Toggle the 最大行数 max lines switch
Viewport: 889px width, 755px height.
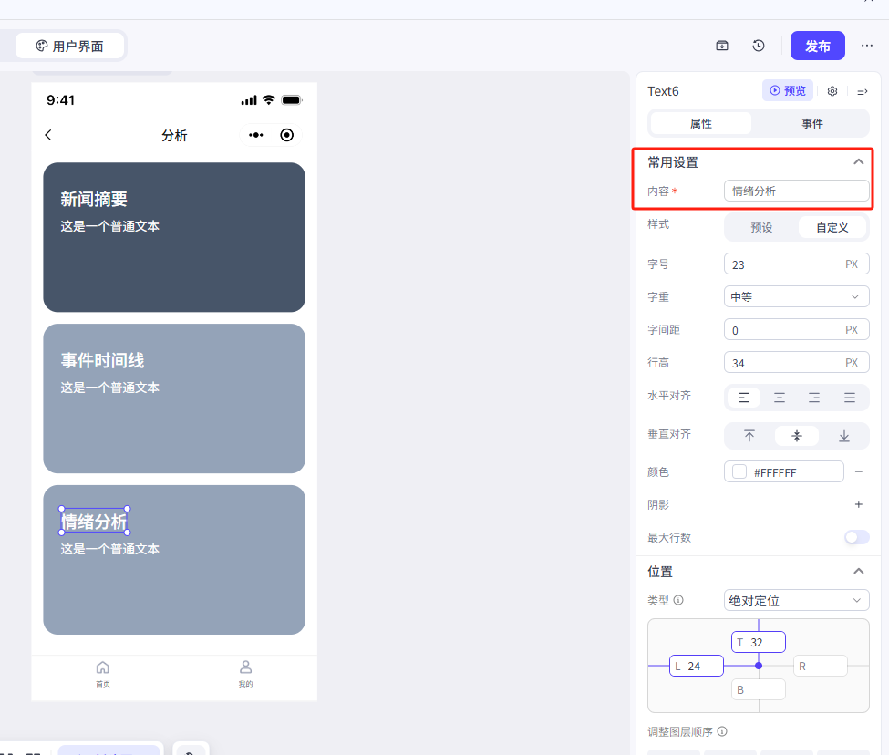[x=856, y=537]
